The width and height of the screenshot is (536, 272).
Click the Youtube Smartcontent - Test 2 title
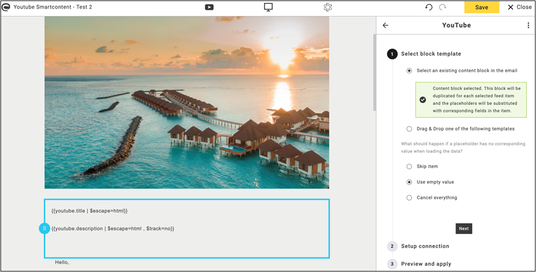click(x=52, y=7)
